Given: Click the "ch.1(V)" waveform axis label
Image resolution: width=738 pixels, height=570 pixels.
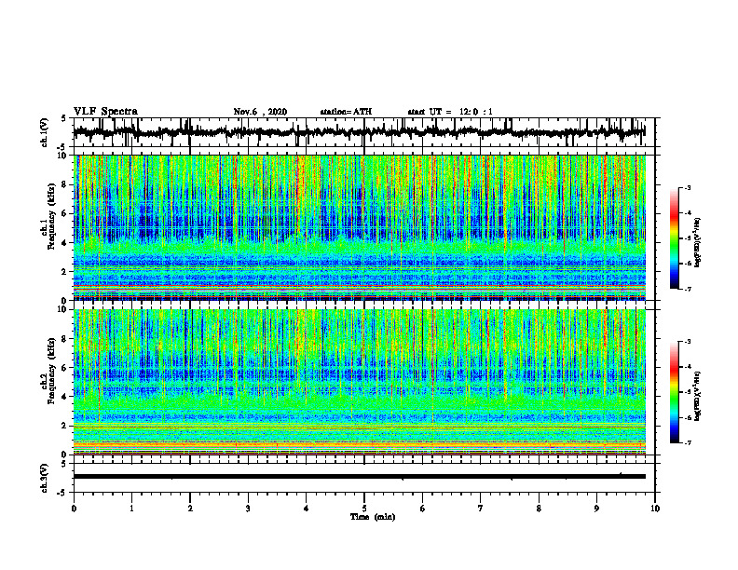Looking at the screenshot, I should 44,132.
